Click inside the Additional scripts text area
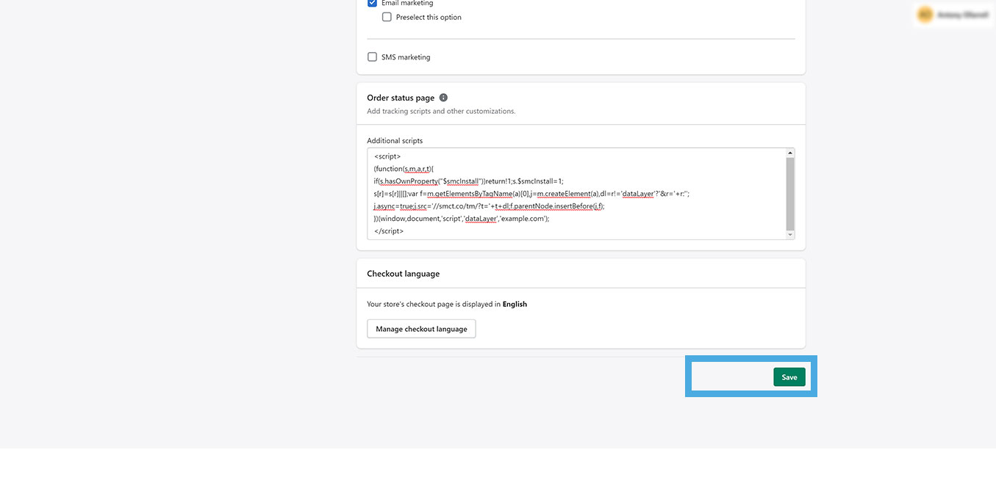 click(x=576, y=194)
